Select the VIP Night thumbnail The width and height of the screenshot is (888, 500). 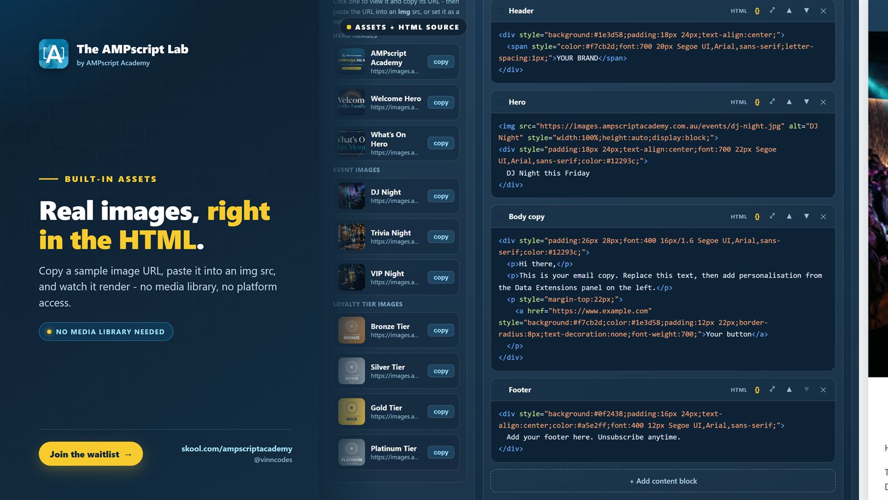[x=351, y=277]
